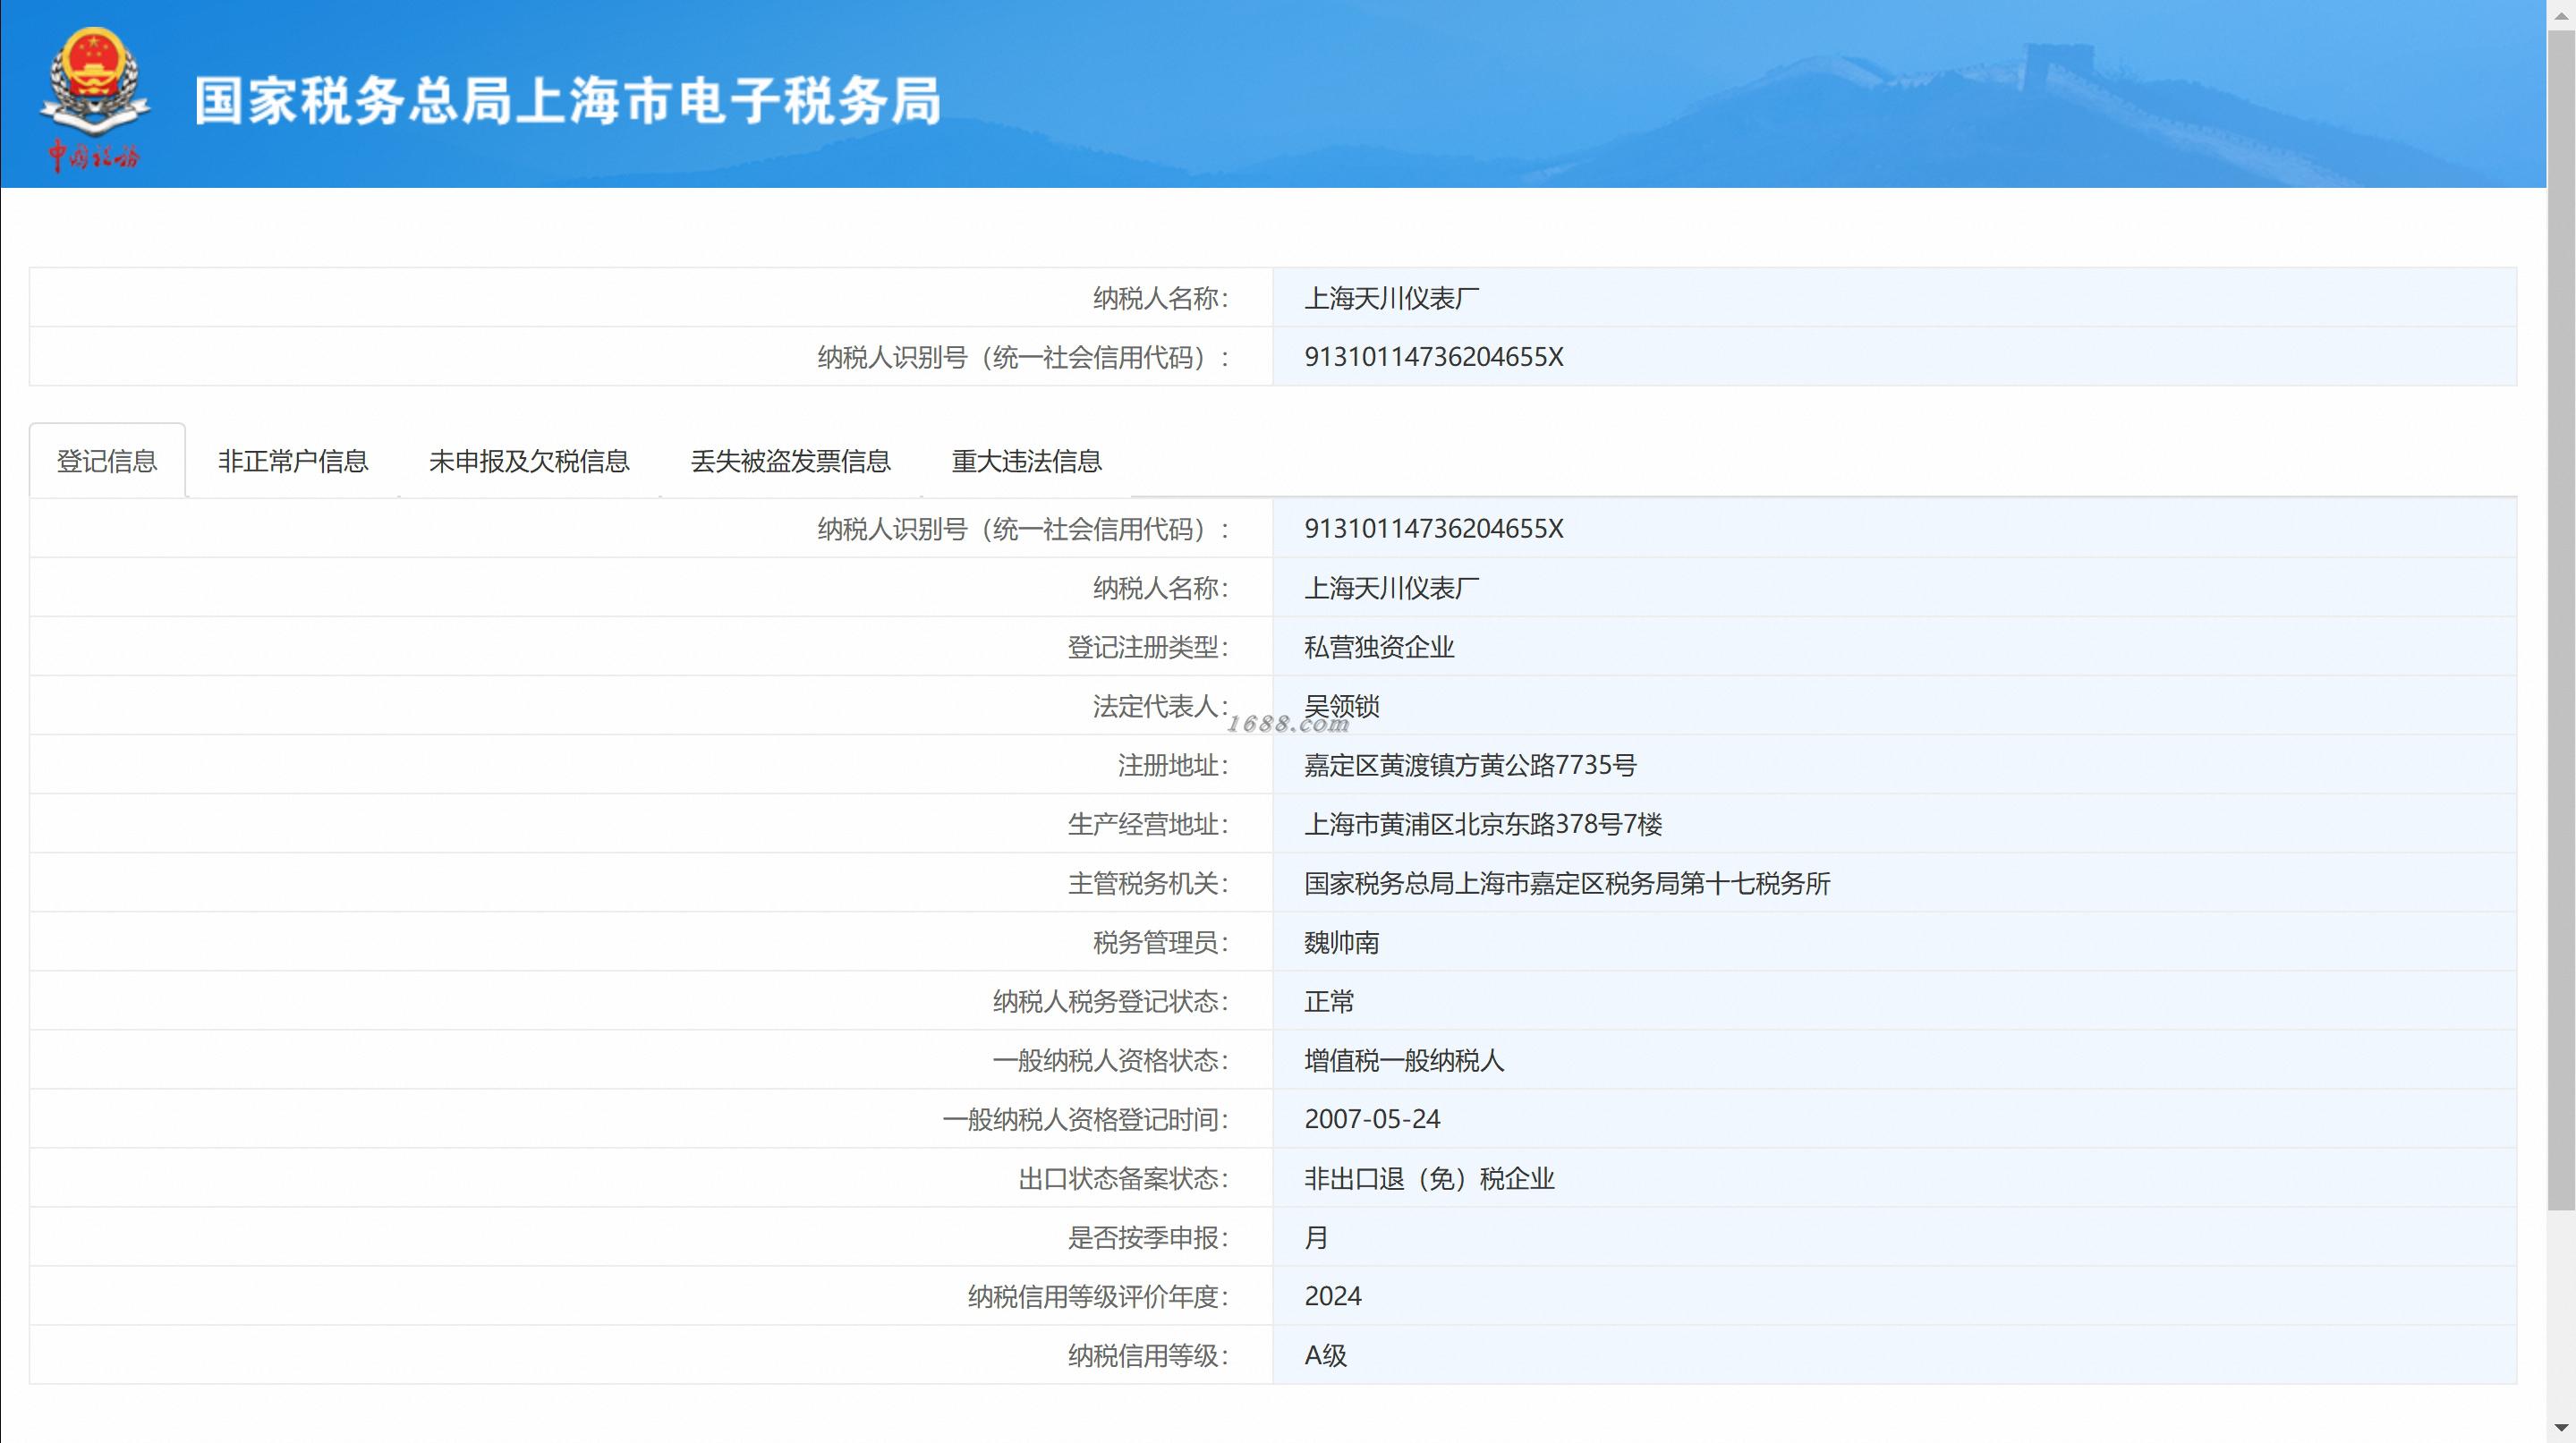Image resolution: width=2576 pixels, height=1443 pixels.
Task: Click the legal representative name 吴领锁
Action: [x=1341, y=706]
